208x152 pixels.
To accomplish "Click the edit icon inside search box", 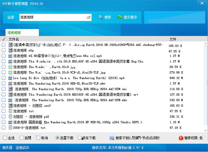I will click(x=88, y=17).
